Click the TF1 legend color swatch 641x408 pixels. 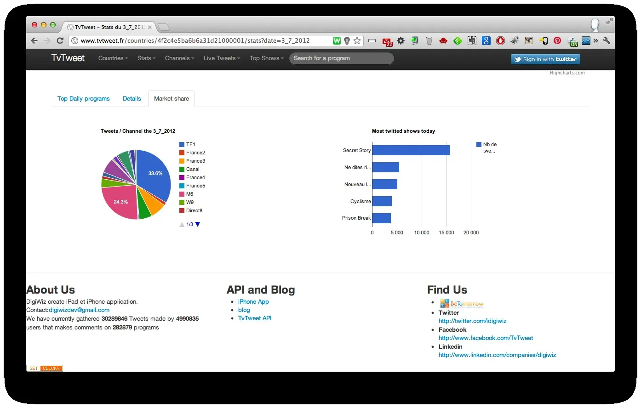point(182,144)
